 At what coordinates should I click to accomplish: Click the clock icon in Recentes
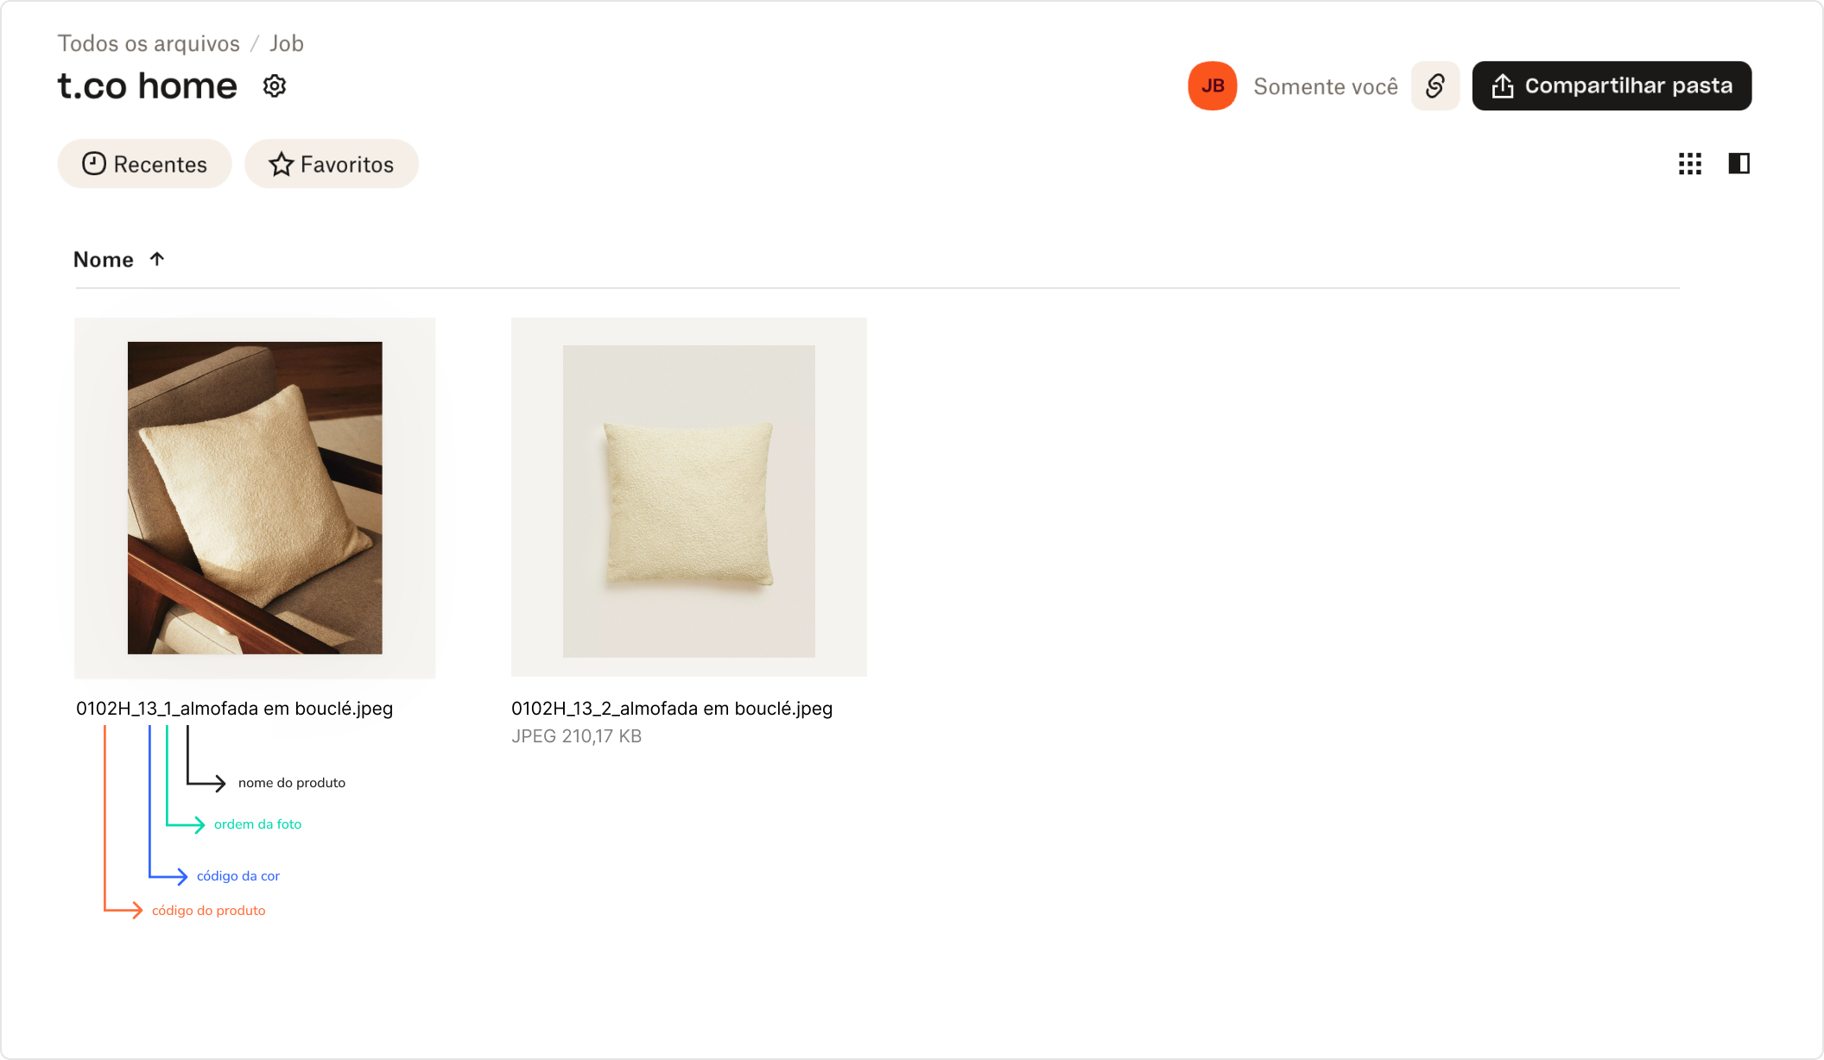coord(94,164)
